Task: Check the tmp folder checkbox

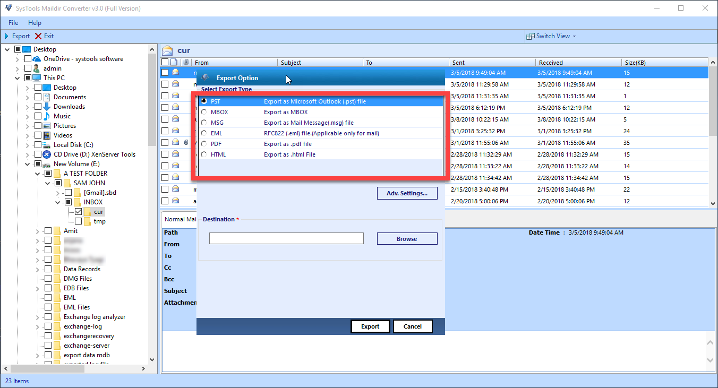Action: coord(78,221)
